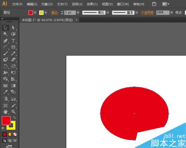
Task: Click the red fill swatch in toolbox
Action: (6, 120)
